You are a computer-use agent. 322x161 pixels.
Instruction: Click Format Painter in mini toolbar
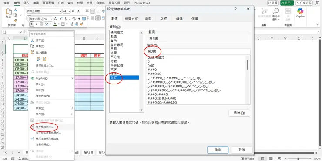[x=81, y=24]
